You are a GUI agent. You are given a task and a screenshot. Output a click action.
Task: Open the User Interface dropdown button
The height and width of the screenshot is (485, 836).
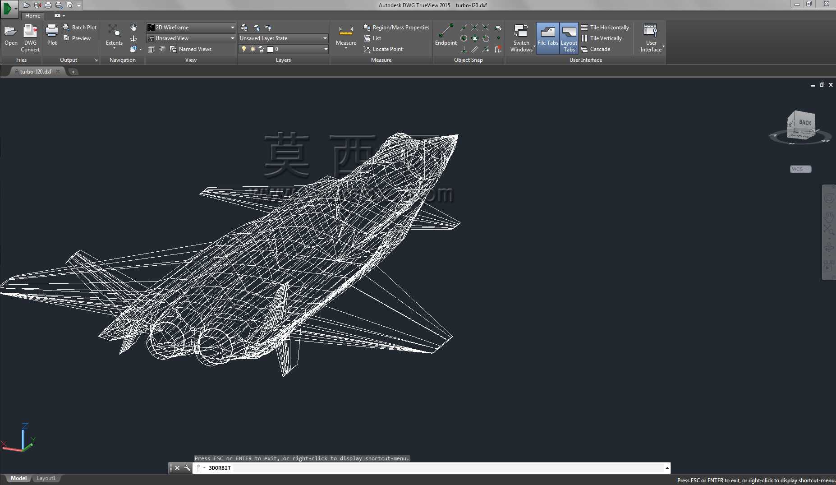(x=651, y=38)
